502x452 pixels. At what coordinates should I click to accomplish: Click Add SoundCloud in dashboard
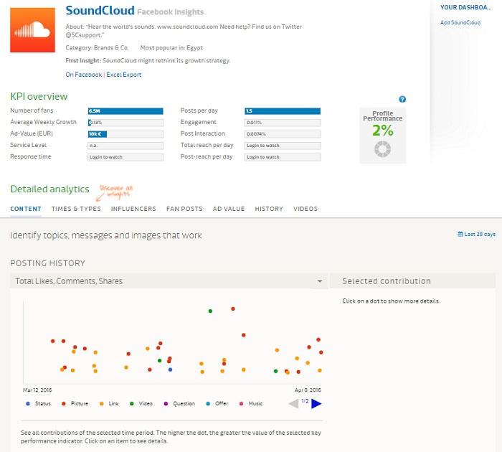point(460,23)
